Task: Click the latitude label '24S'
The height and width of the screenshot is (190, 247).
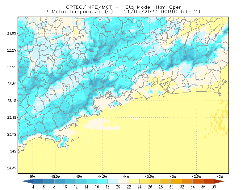Action: tap(13, 151)
